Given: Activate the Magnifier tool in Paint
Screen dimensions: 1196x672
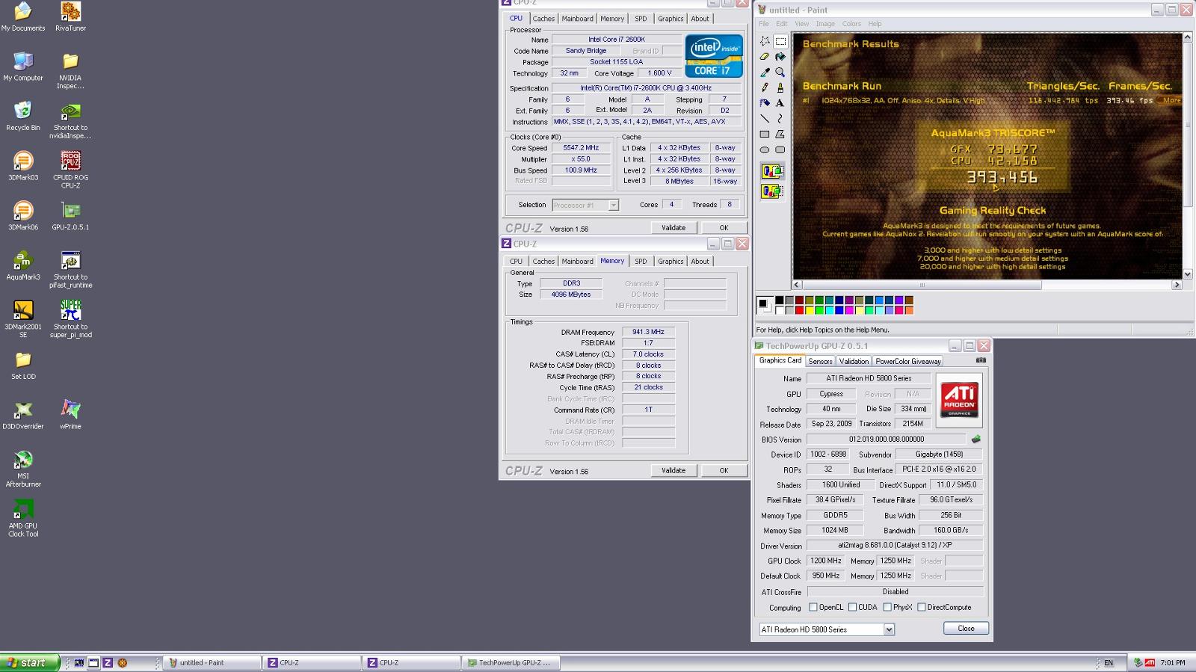Looking at the screenshot, I should click(x=780, y=73).
